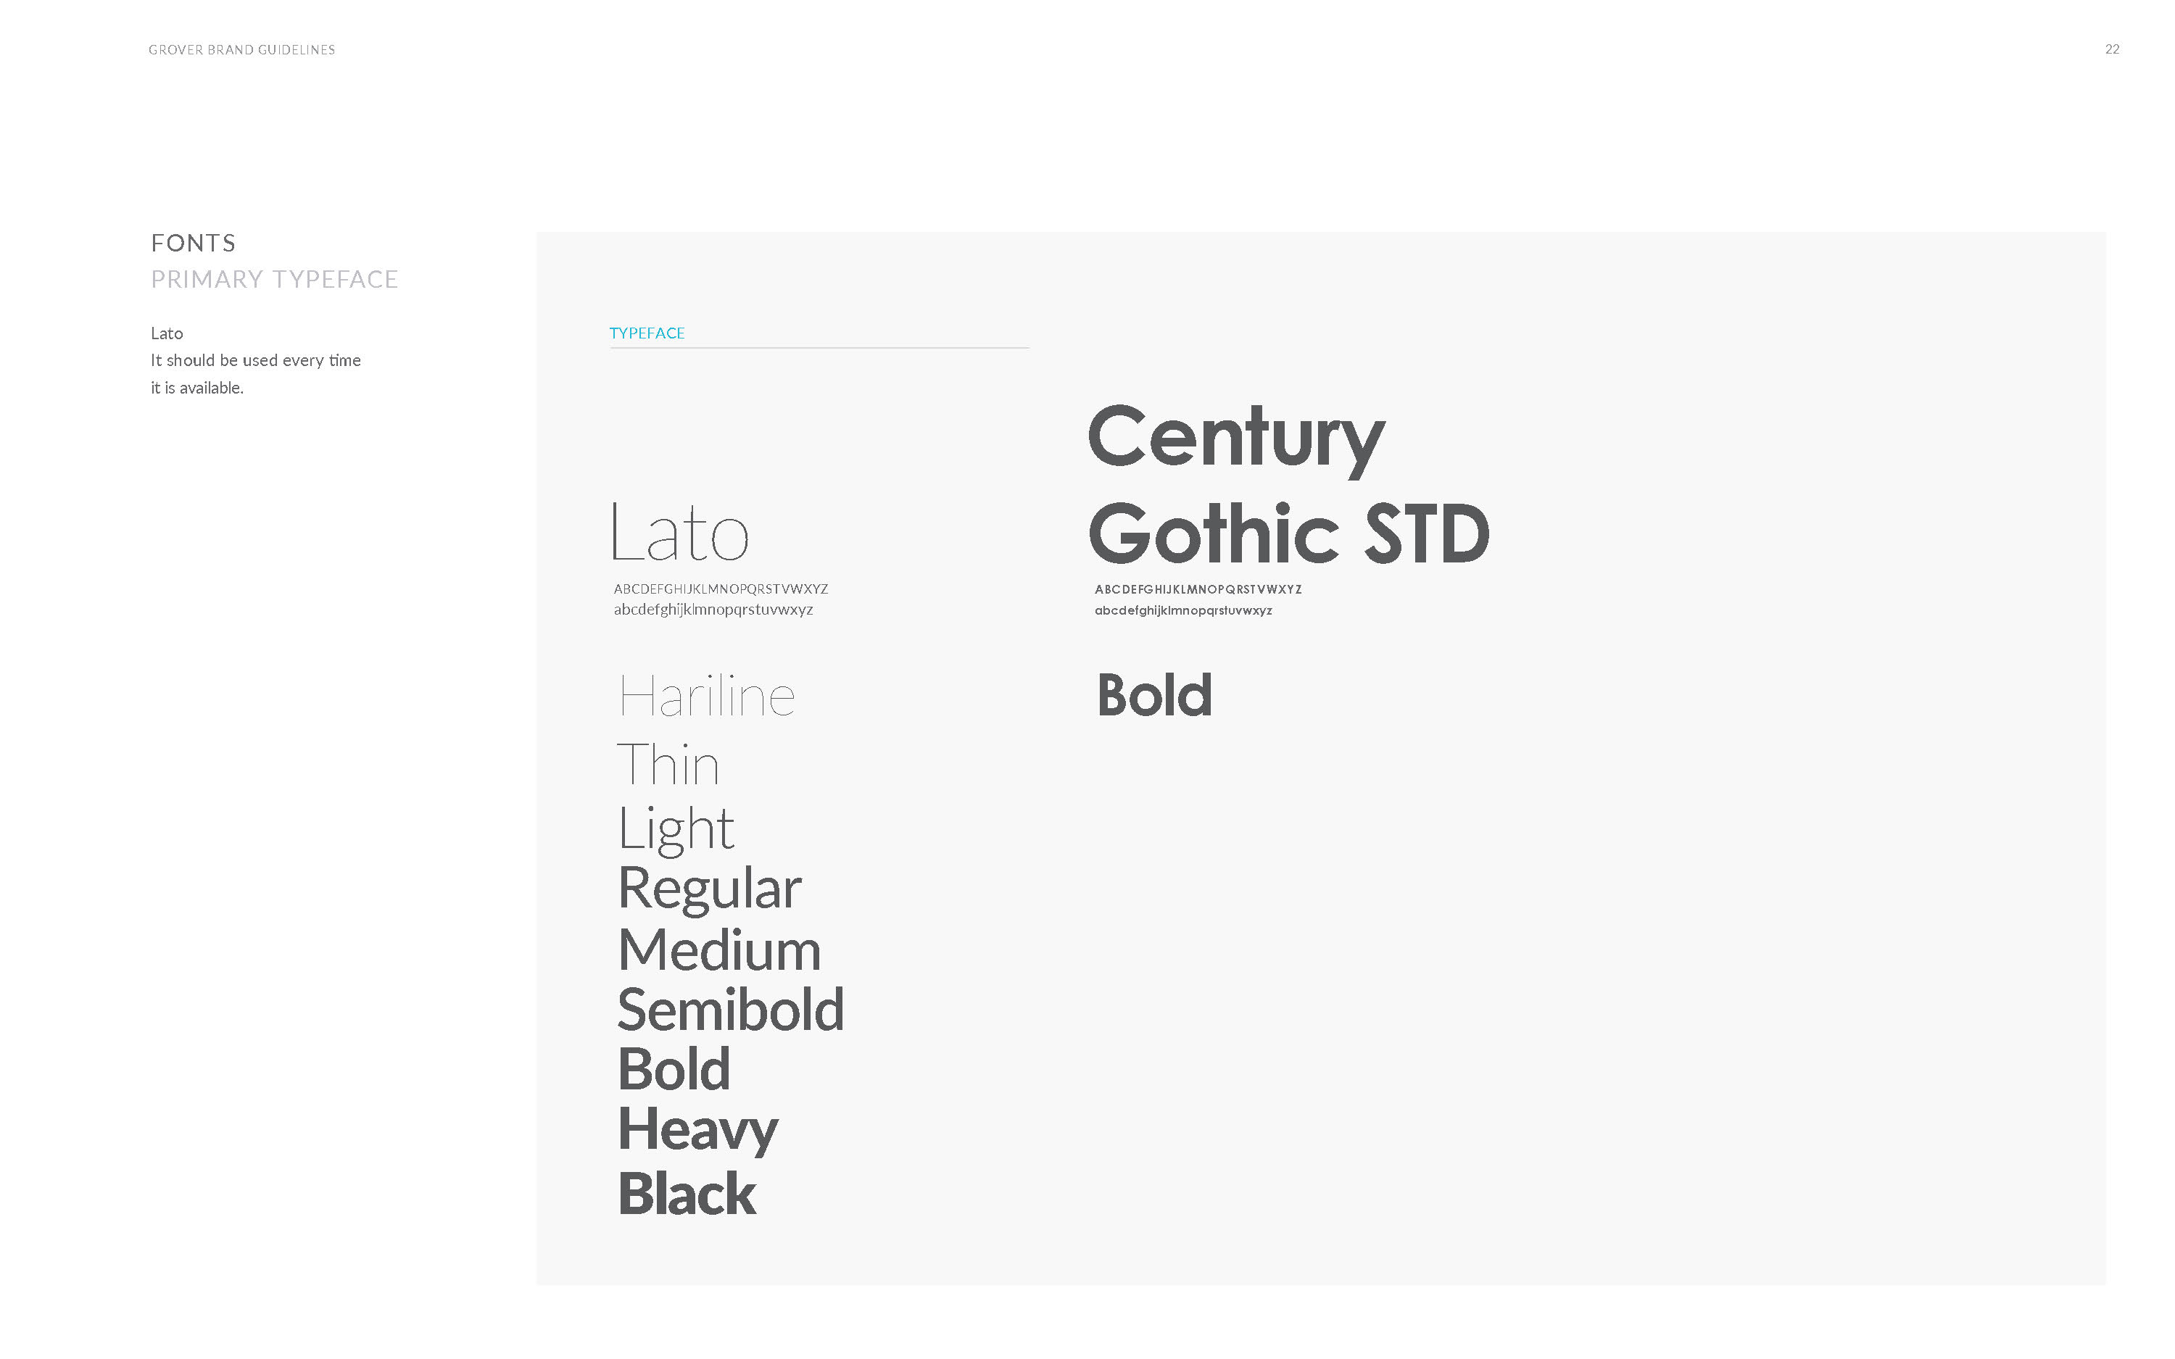Select the FONTS section heading
Image resolution: width=2175 pixels, height=1359 pixels.
[194, 243]
